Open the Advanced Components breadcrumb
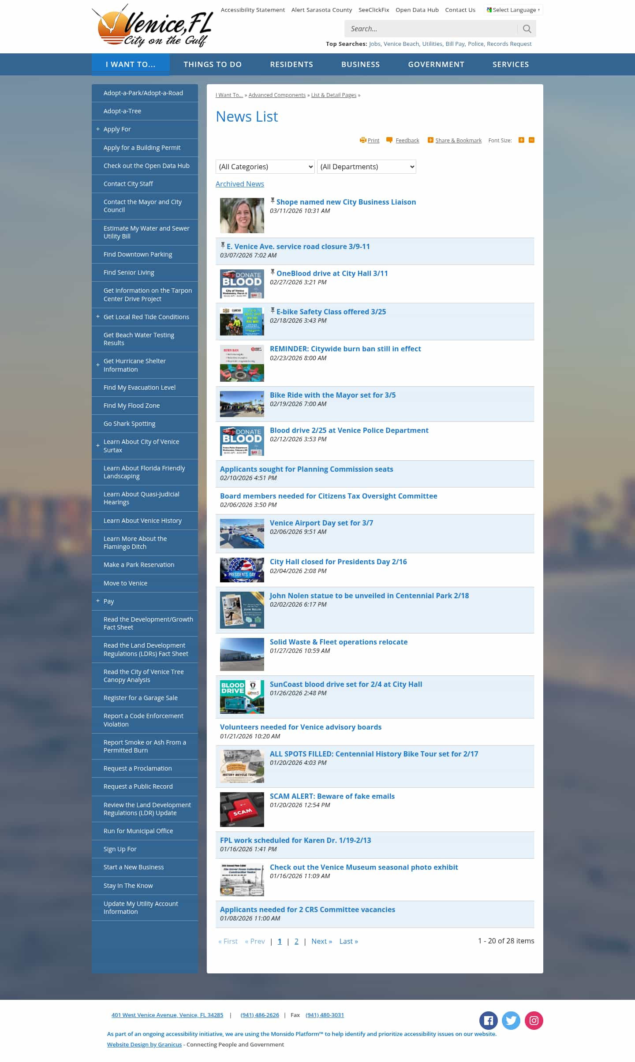Viewport: 635px width, 1062px height. point(277,95)
